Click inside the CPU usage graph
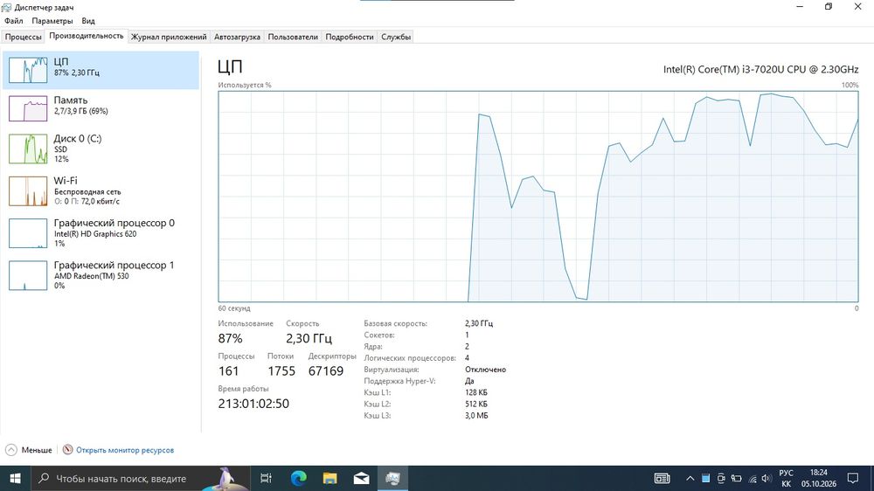This screenshot has width=874, height=491. (538, 197)
